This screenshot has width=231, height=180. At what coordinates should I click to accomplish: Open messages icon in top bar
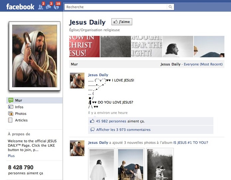[49, 7]
